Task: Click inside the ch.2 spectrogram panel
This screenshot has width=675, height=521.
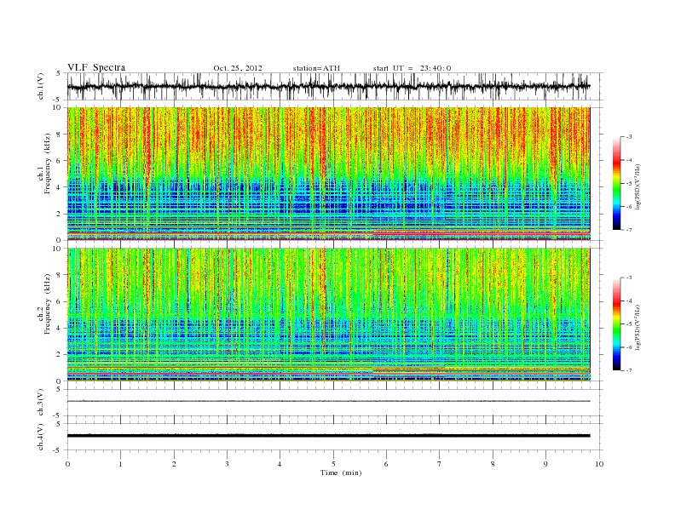Action: click(328, 314)
